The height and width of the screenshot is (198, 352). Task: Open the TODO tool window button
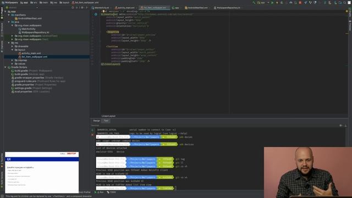(x=111, y=193)
